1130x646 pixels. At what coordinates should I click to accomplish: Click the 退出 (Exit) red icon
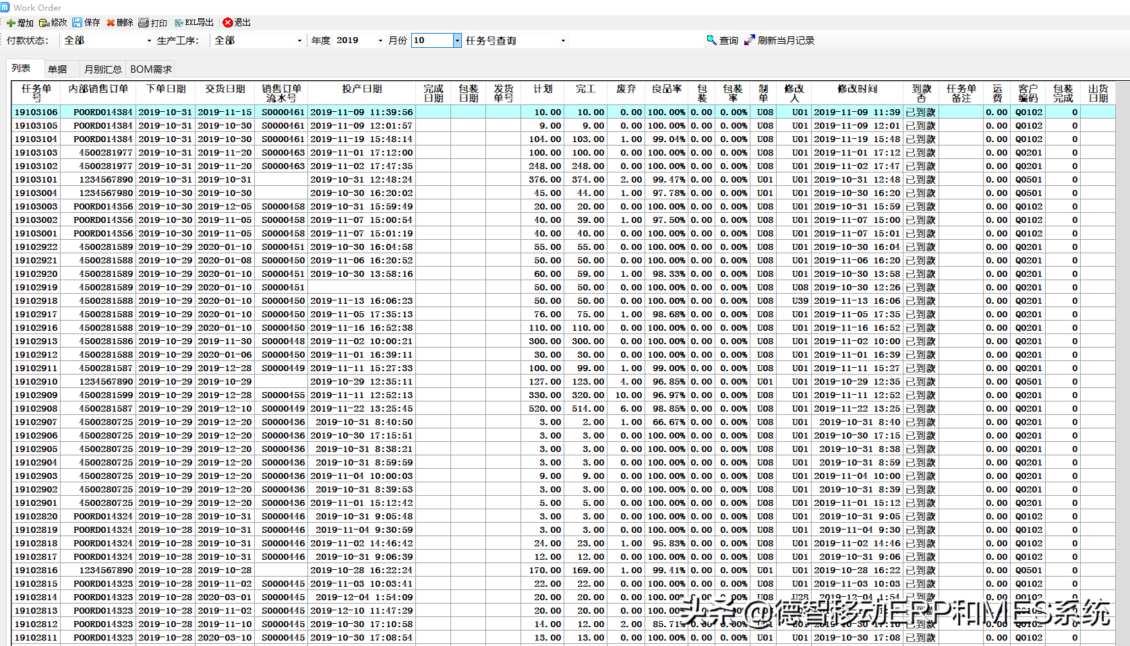click(228, 22)
